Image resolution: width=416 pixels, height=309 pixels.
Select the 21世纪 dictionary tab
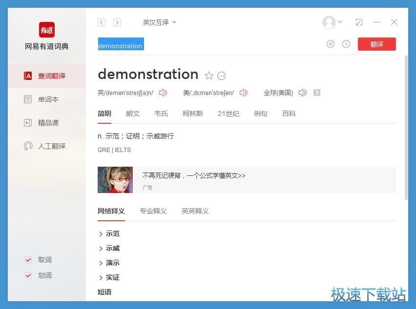(228, 114)
